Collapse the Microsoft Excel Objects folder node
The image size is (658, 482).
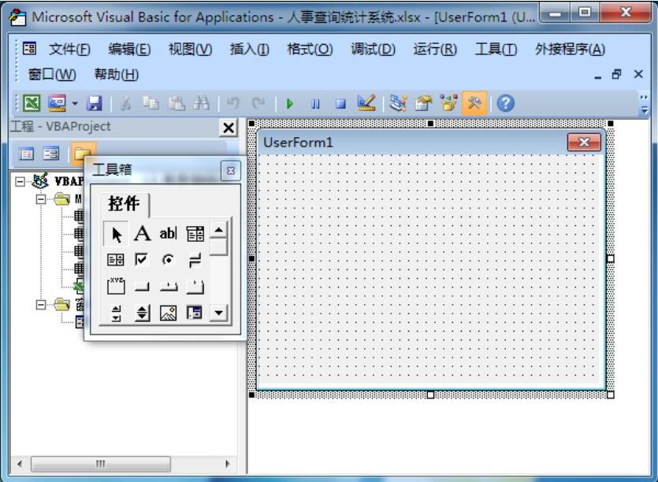41,198
